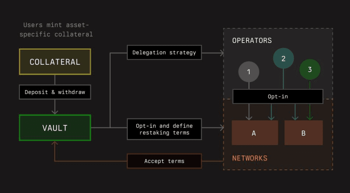Image resolution: width=350 pixels, height=193 pixels.
Task: Select the Delegation strategy box
Action: [x=164, y=53]
